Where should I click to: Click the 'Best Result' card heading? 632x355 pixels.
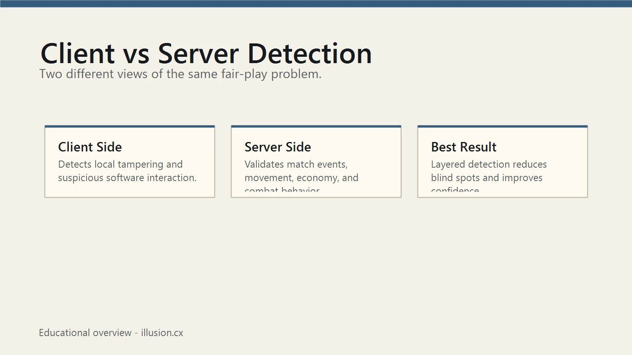coord(464,147)
